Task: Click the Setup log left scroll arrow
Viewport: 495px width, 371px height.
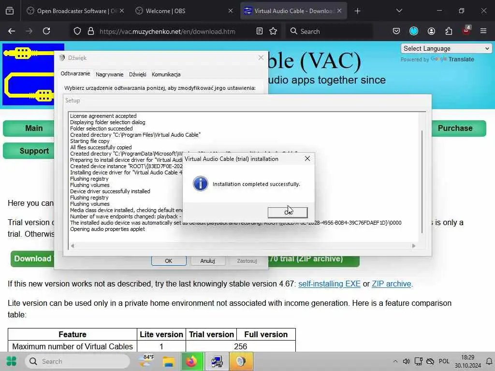Action: 73,246
